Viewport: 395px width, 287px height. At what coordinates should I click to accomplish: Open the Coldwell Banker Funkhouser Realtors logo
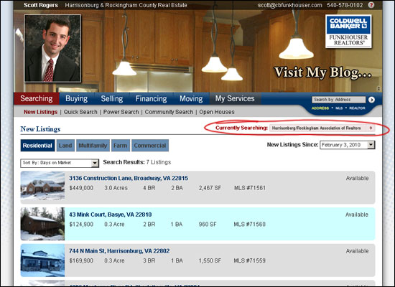coord(348,32)
